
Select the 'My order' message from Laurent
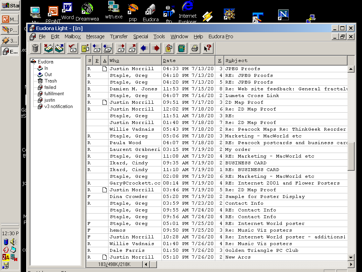coord(217,149)
